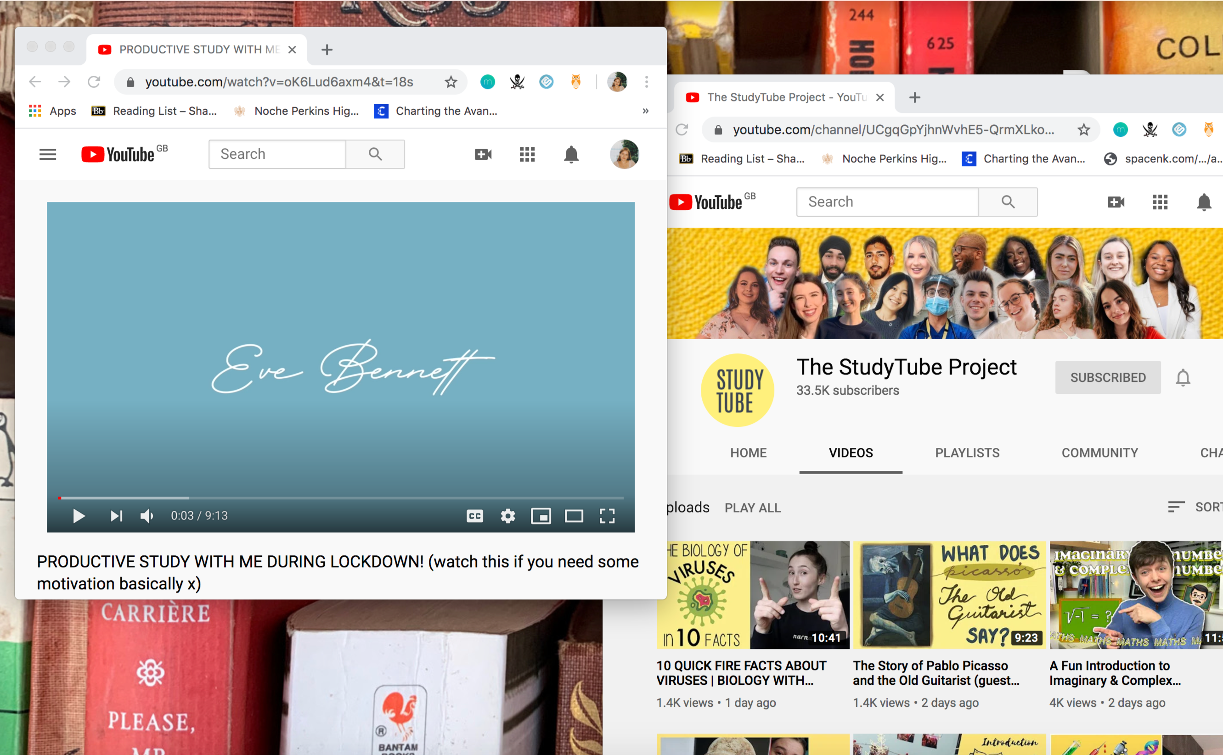This screenshot has width=1223, height=755.
Task: Open Reading List bookmark in left window
Action: [154, 111]
